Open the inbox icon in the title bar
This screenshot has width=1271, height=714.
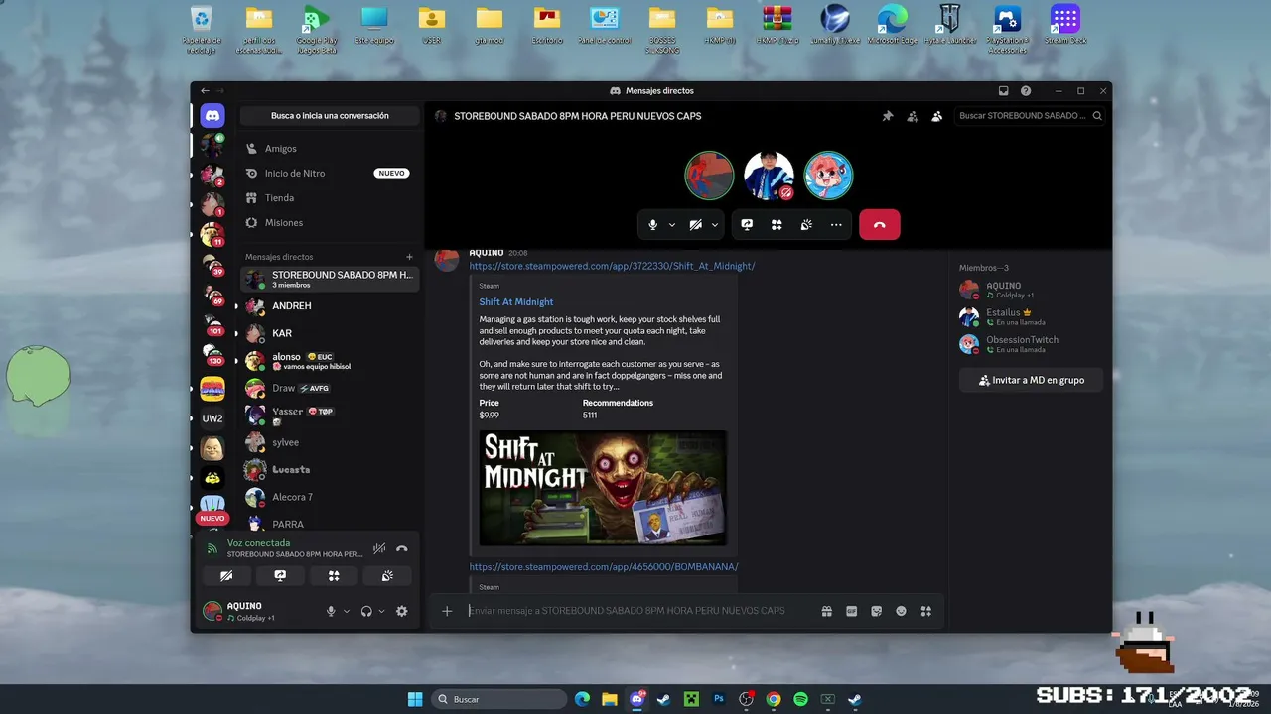coord(1004,91)
